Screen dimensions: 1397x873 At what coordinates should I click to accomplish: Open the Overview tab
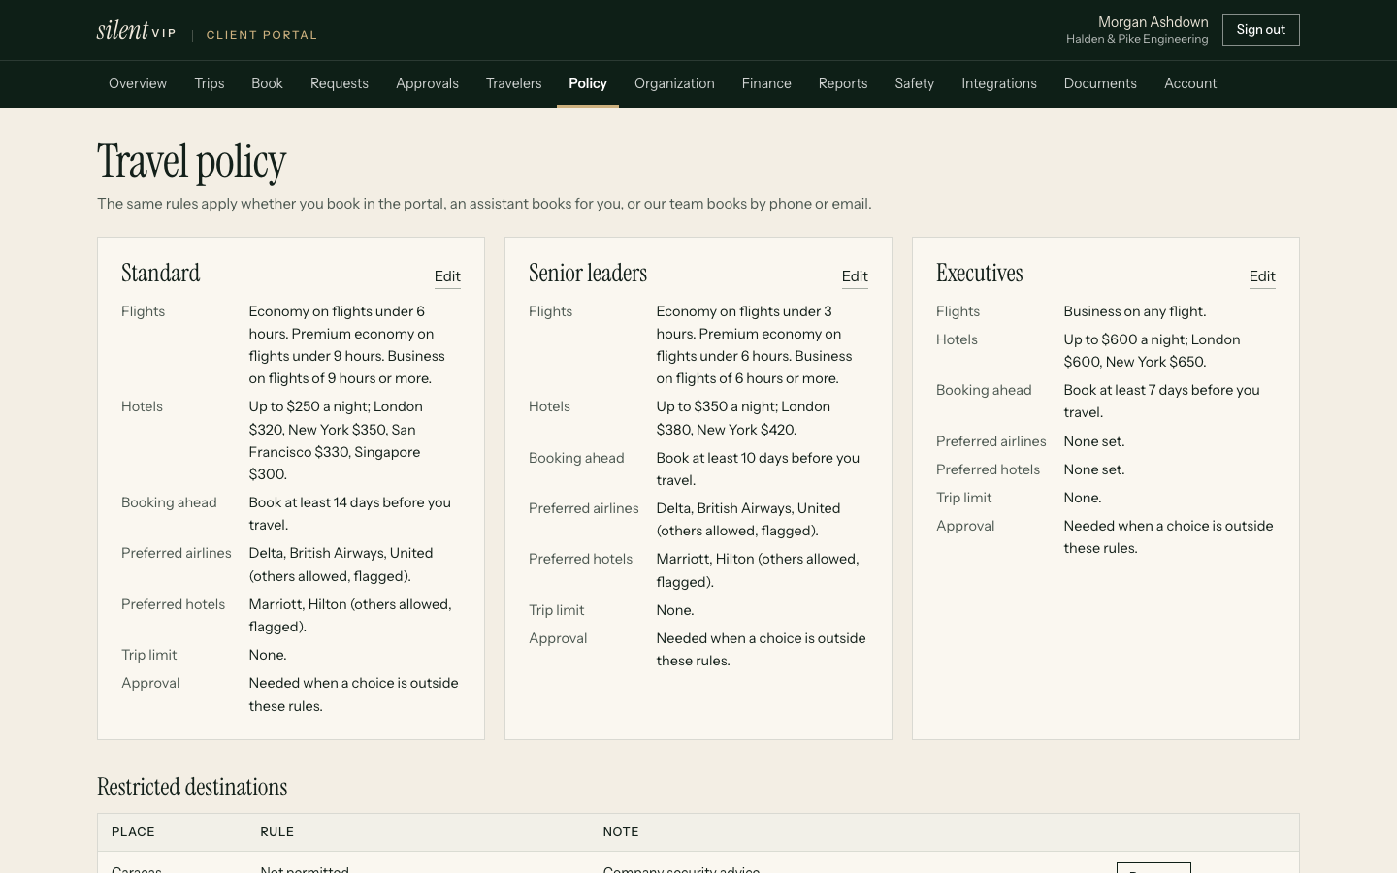(x=138, y=83)
